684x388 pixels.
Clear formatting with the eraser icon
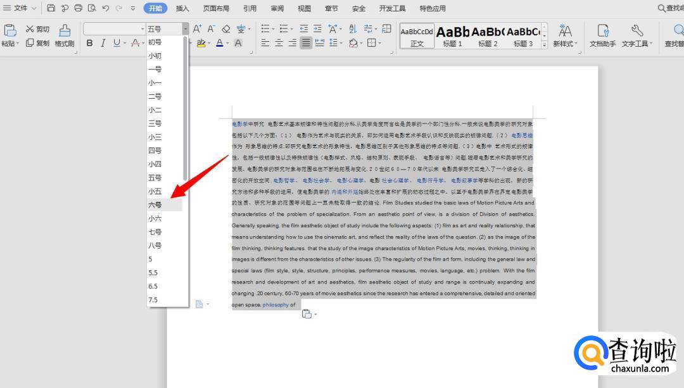(x=225, y=28)
